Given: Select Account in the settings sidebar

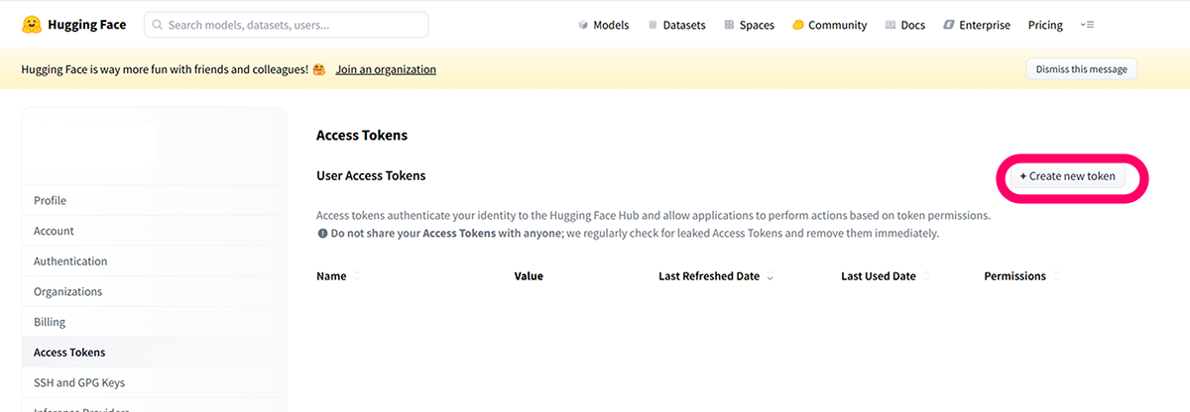Looking at the screenshot, I should (154, 231).
